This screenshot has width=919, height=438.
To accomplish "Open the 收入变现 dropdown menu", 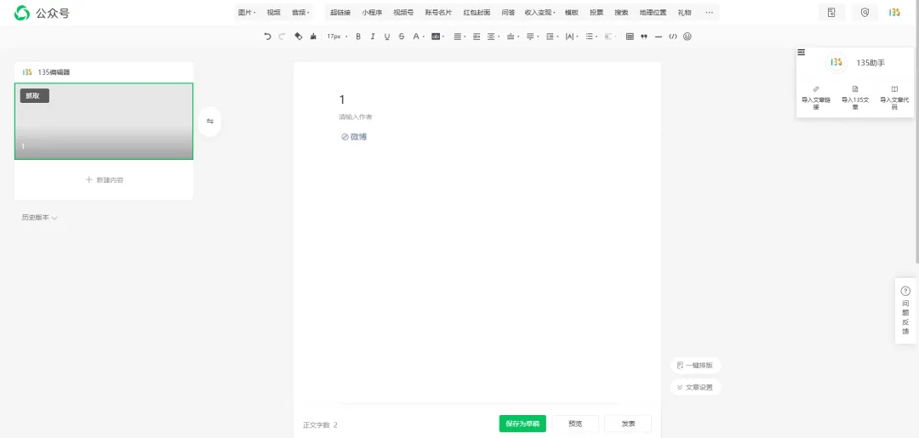I will click(x=539, y=12).
